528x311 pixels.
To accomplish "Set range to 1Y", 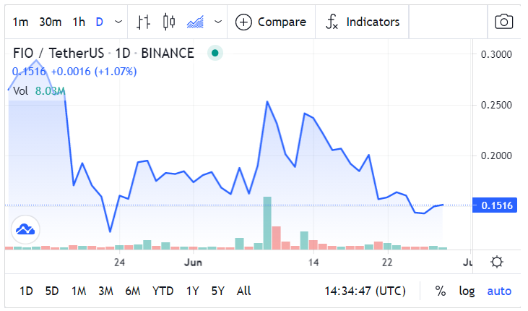I will click(x=193, y=291).
